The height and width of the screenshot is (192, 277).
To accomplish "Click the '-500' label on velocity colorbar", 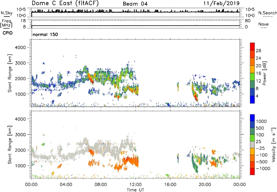I will [262, 162].
